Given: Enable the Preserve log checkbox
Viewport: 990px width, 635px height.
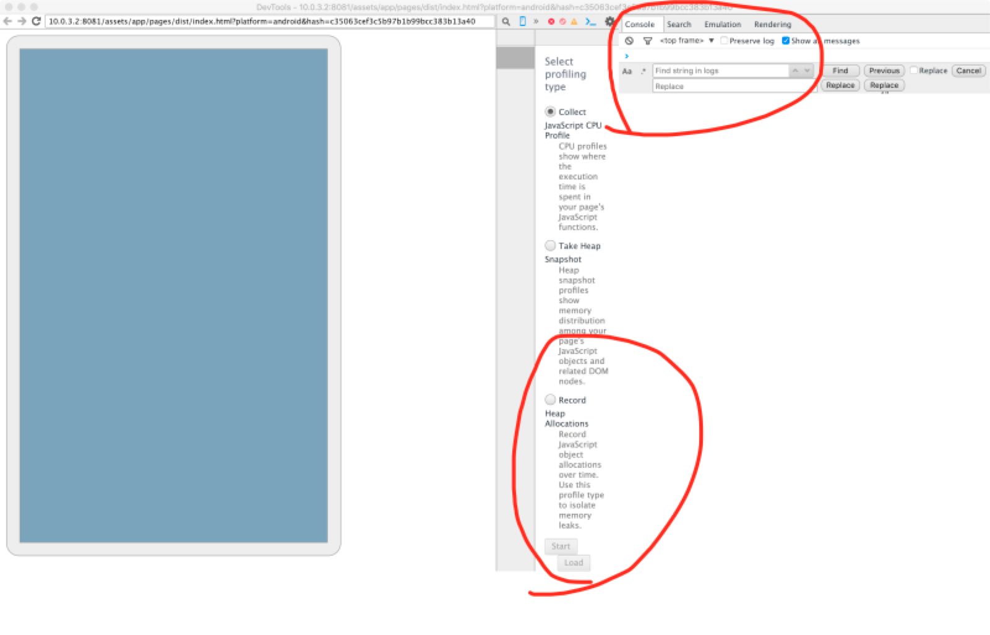Looking at the screenshot, I should tap(723, 40).
